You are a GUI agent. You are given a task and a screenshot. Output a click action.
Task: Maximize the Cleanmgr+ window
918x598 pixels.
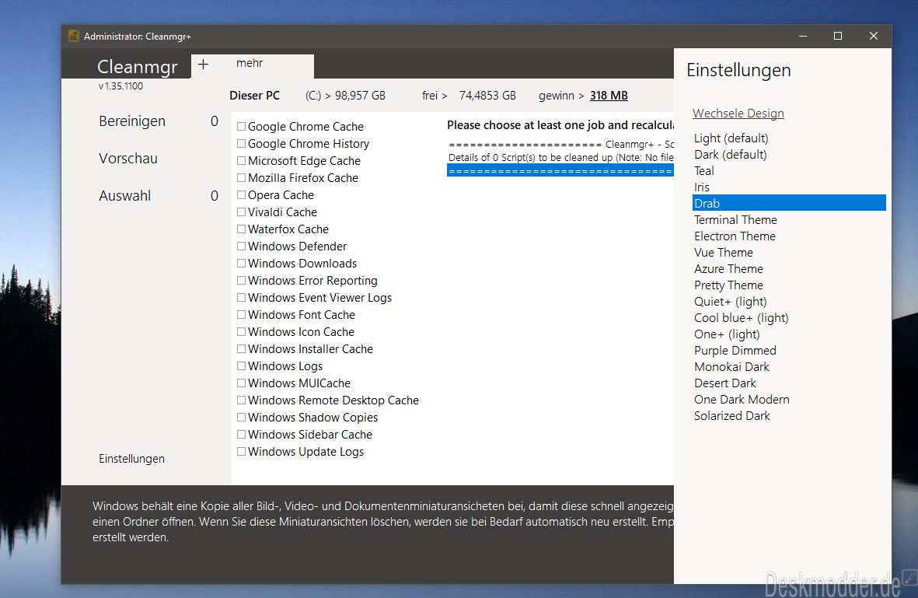838,37
